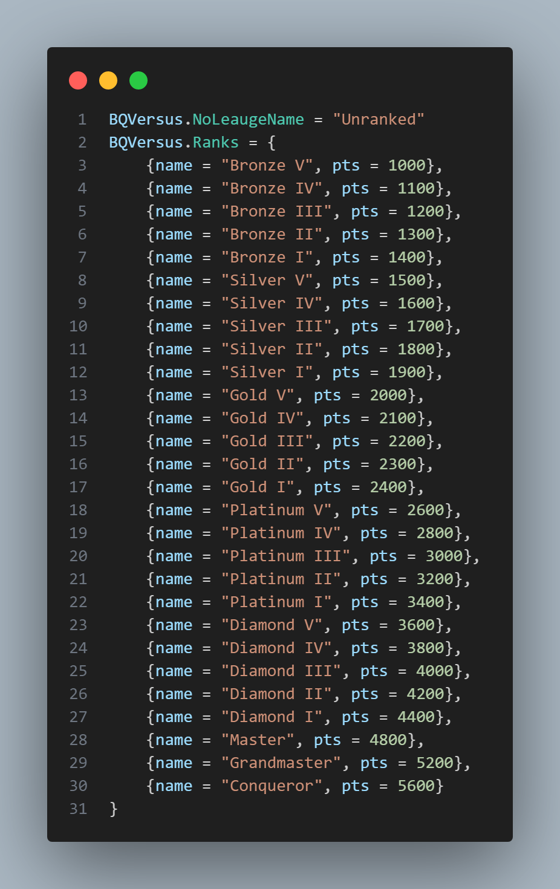Click the "Diamond V" string
Image resolution: width=560 pixels, height=889 pixels.
pos(272,625)
